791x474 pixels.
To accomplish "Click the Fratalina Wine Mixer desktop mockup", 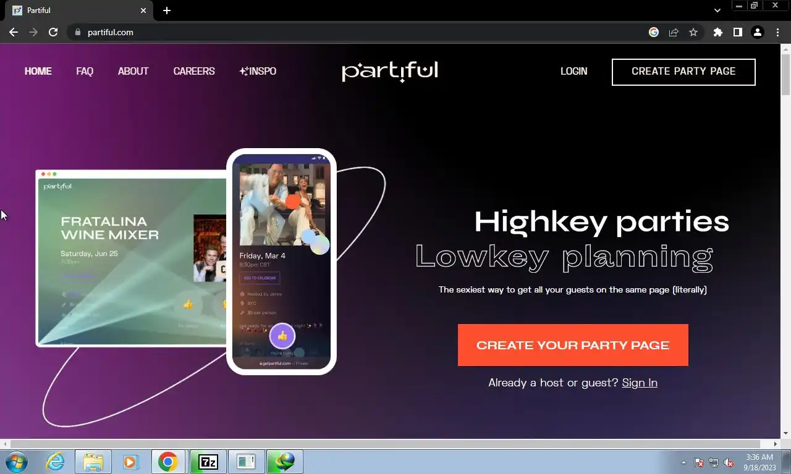I will click(x=132, y=258).
